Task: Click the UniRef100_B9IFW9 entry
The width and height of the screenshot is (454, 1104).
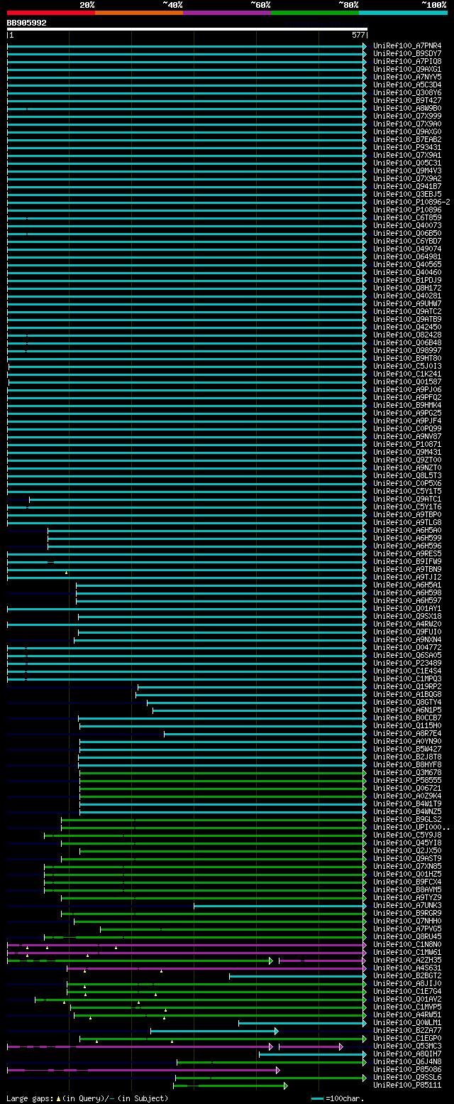Action: click(407, 562)
